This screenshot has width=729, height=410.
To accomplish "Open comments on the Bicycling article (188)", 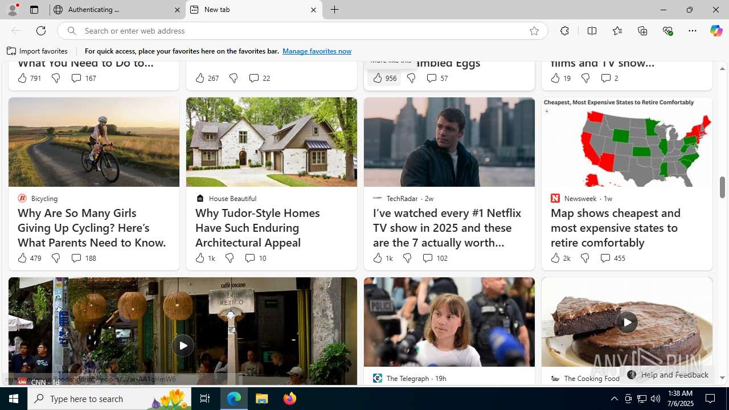I will pyautogui.click(x=84, y=258).
